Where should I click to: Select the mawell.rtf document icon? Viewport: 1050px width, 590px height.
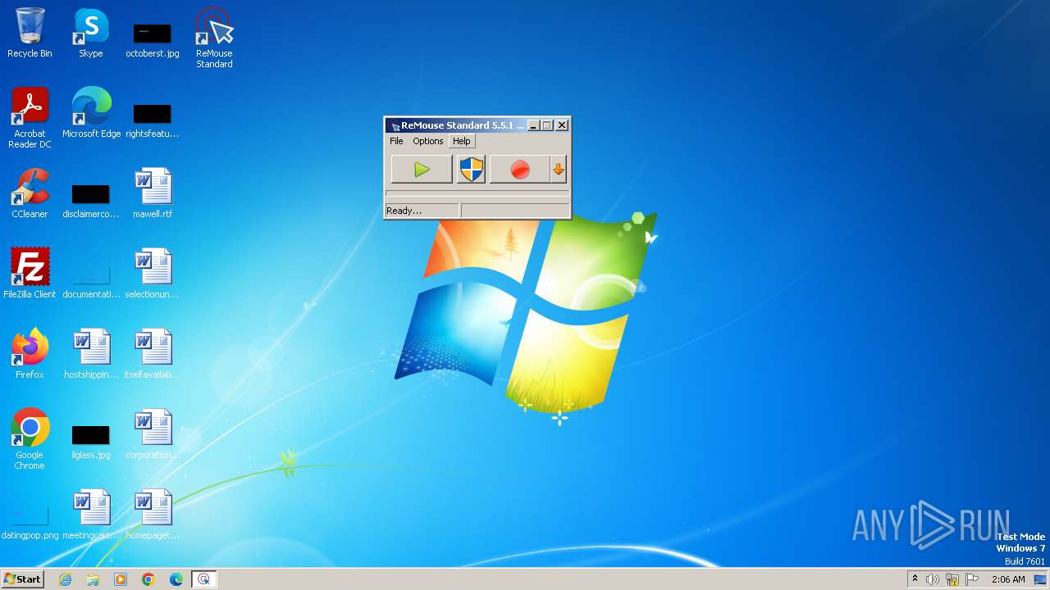[x=153, y=193]
